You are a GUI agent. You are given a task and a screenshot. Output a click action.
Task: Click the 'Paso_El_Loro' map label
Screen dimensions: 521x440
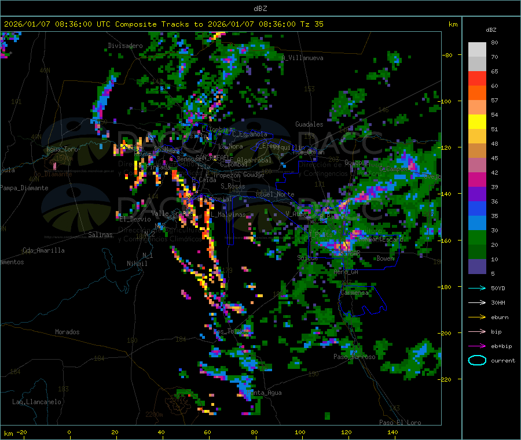400,423
